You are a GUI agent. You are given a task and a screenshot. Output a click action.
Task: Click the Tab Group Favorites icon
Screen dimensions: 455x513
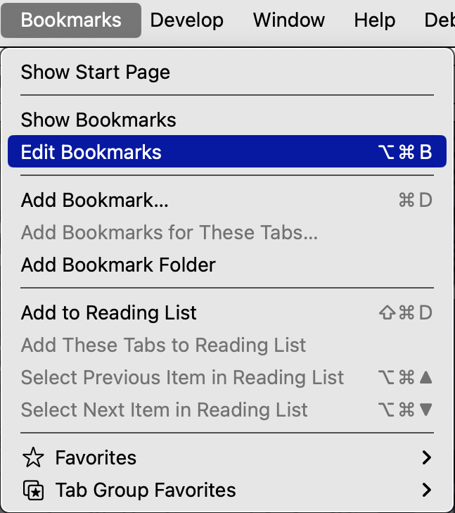(x=33, y=490)
